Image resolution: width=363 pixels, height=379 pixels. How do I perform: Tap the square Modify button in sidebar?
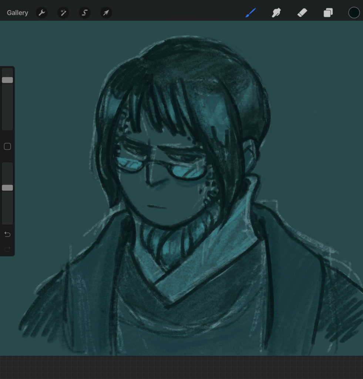[x=7, y=147]
